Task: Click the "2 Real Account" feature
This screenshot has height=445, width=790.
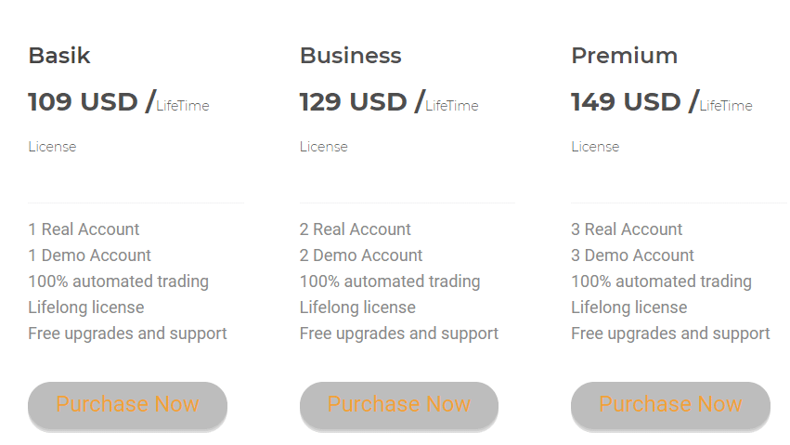Action: [x=356, y=229]
